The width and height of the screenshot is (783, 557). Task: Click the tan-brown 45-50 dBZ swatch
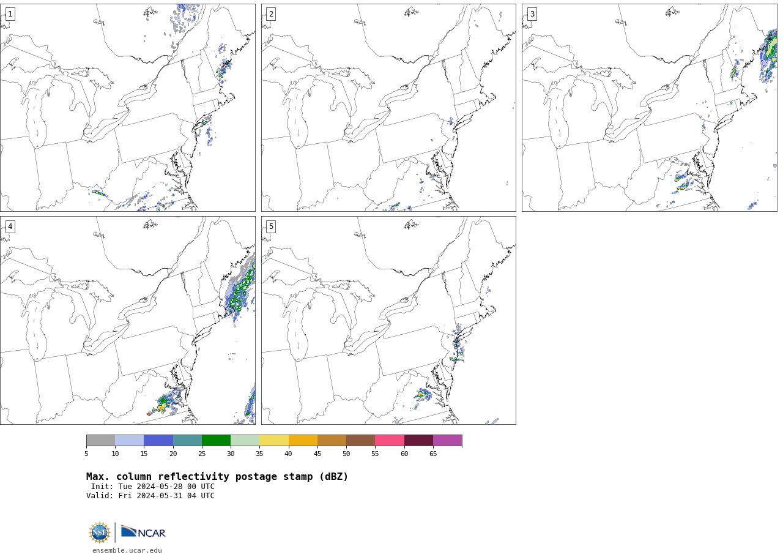(x=332, y=441)
